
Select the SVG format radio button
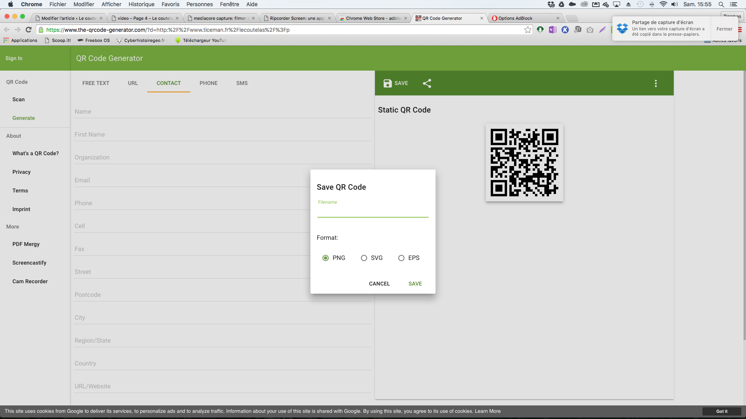[x=364, y=258]
